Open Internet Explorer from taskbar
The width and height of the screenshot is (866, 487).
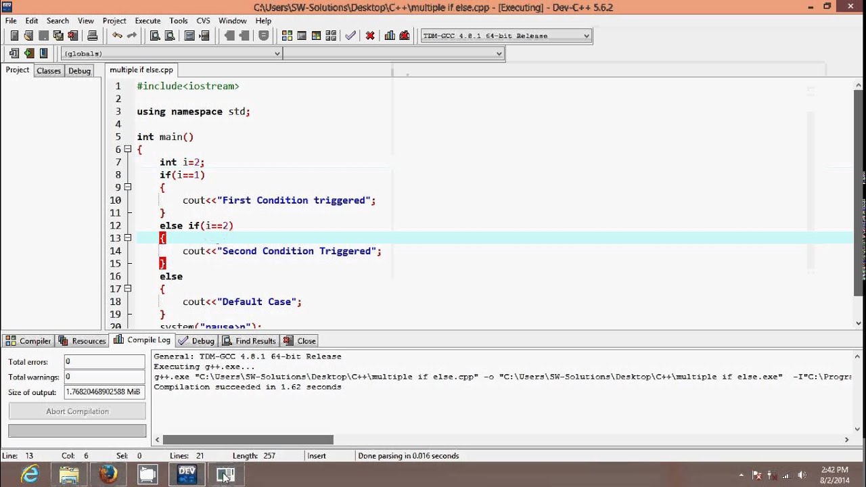30,475
